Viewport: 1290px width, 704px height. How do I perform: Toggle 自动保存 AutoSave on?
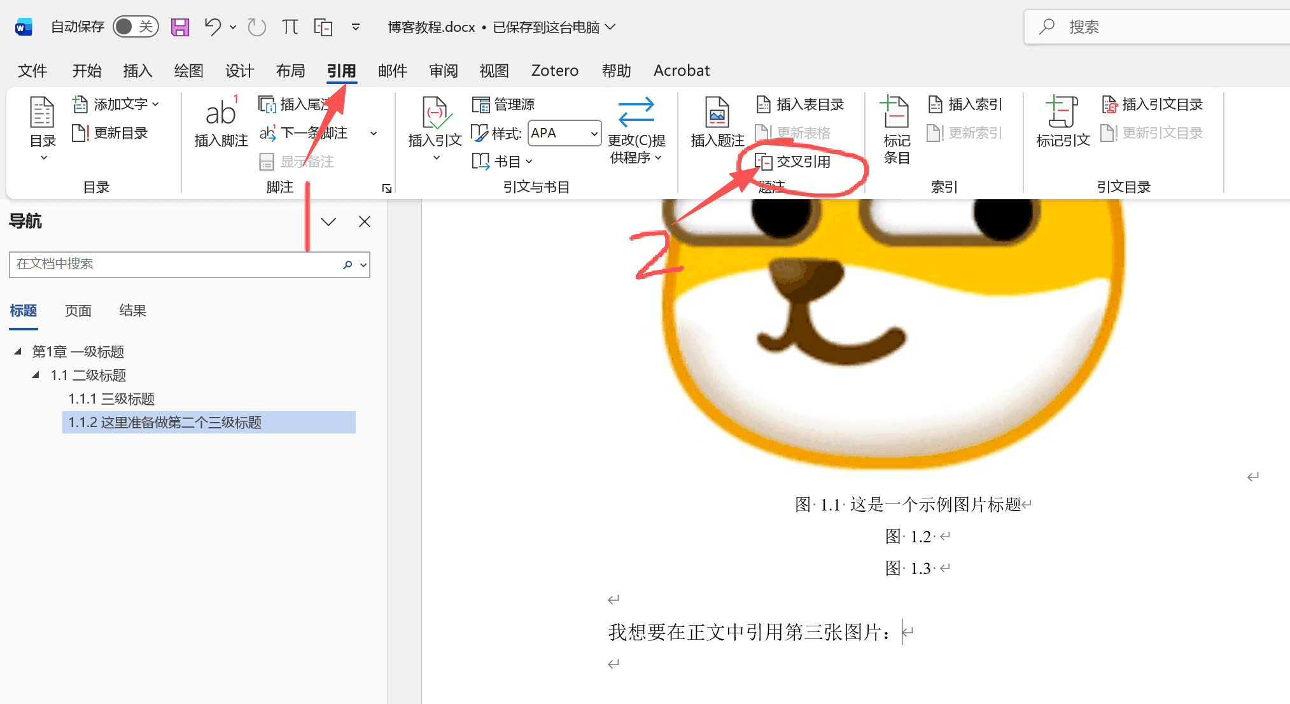135,27
